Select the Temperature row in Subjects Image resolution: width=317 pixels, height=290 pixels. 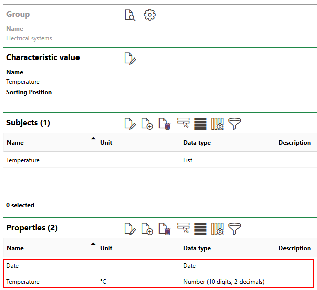pyautogui.click(x=23, y=160)
